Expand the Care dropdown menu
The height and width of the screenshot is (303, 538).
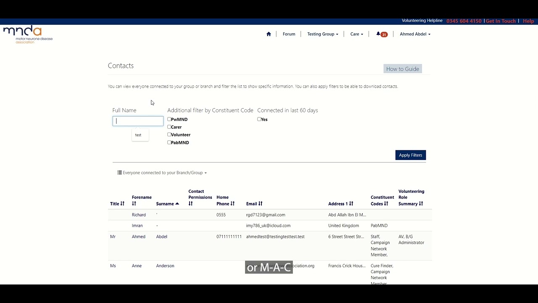pyautogui.click(x=356, y=34)
